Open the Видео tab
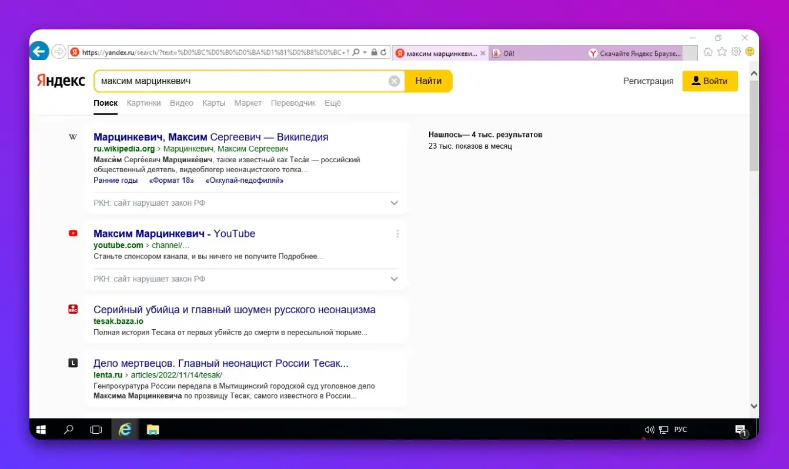The height and width of the screenshot is (469, 789). tap(182, 103)
